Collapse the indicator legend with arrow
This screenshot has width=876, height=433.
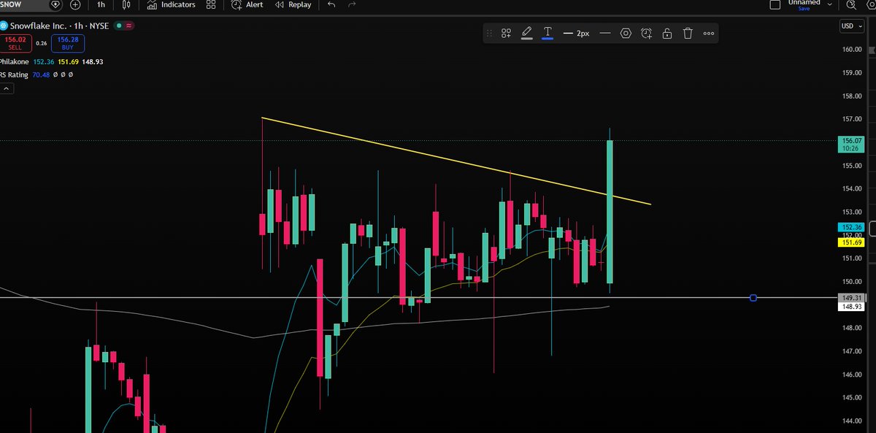[x=6, y=88]
